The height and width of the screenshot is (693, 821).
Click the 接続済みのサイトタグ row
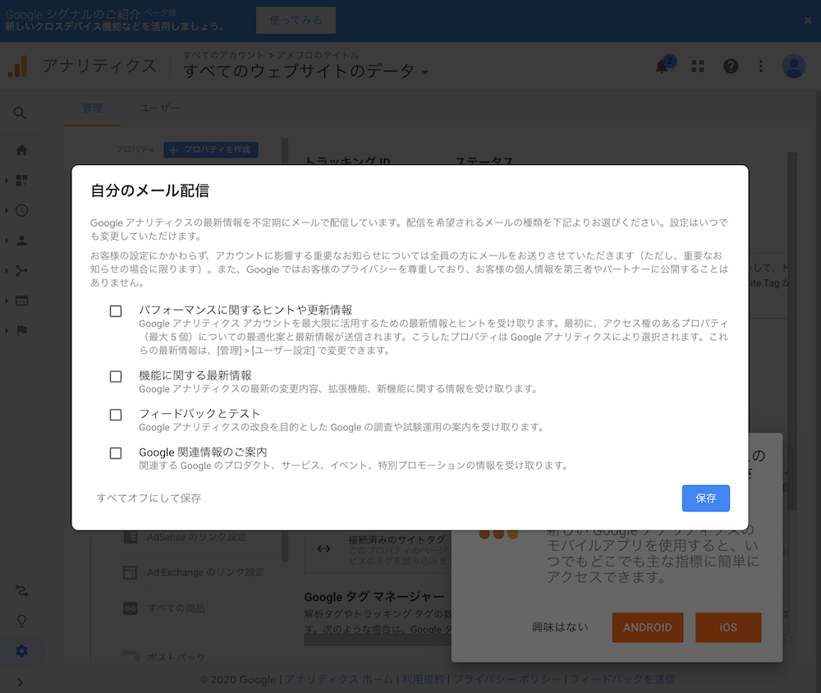coord(378,550)
